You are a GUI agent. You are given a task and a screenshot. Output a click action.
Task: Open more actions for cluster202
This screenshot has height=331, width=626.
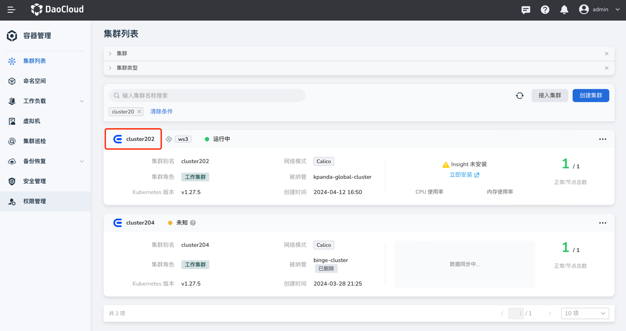(x=602, y=139)
